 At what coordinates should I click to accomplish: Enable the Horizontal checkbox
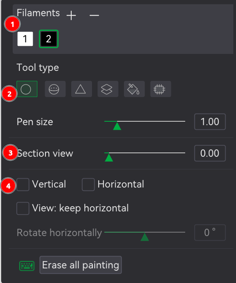point(88,184)
